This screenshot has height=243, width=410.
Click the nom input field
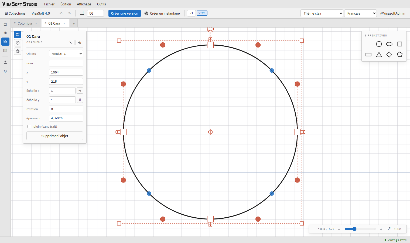click(66, 63)
